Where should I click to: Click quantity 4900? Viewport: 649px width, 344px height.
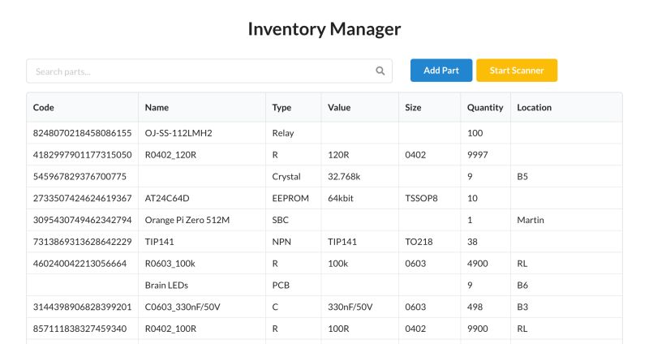pyautogui.click(x=477, y=264)
